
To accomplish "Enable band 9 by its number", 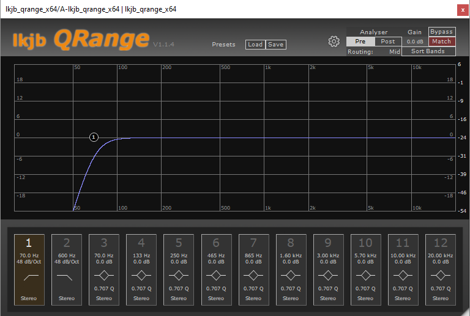I will pos(328,243).
